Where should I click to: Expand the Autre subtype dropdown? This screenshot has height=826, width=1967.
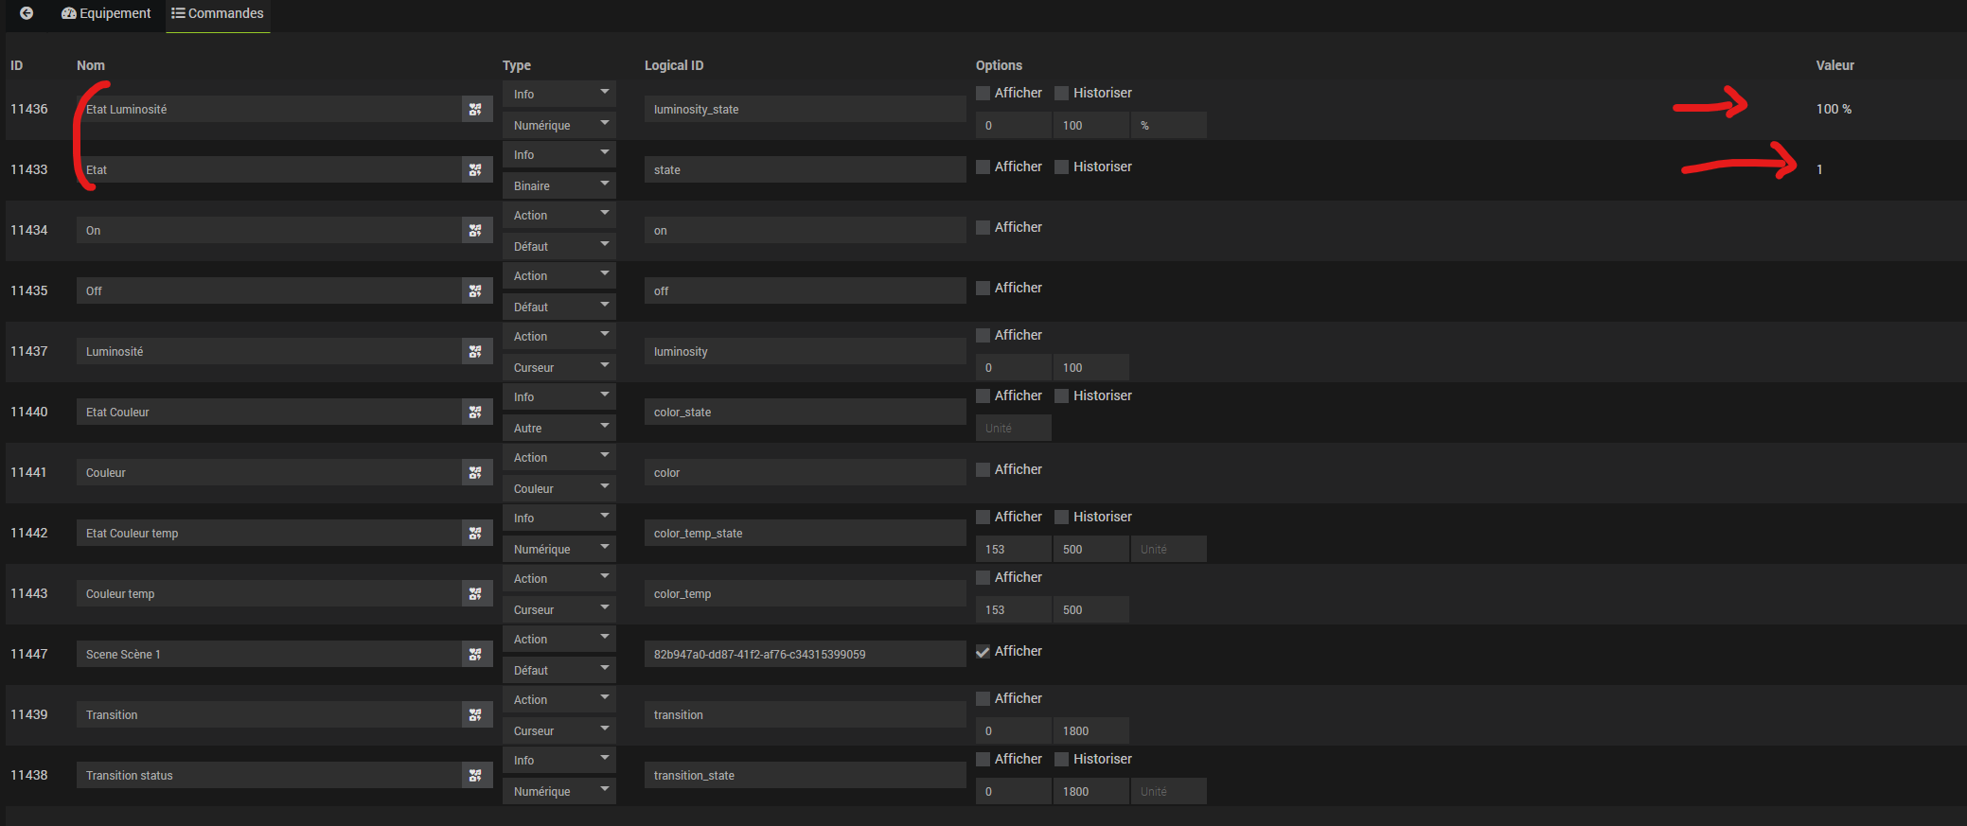click(559, 429)
